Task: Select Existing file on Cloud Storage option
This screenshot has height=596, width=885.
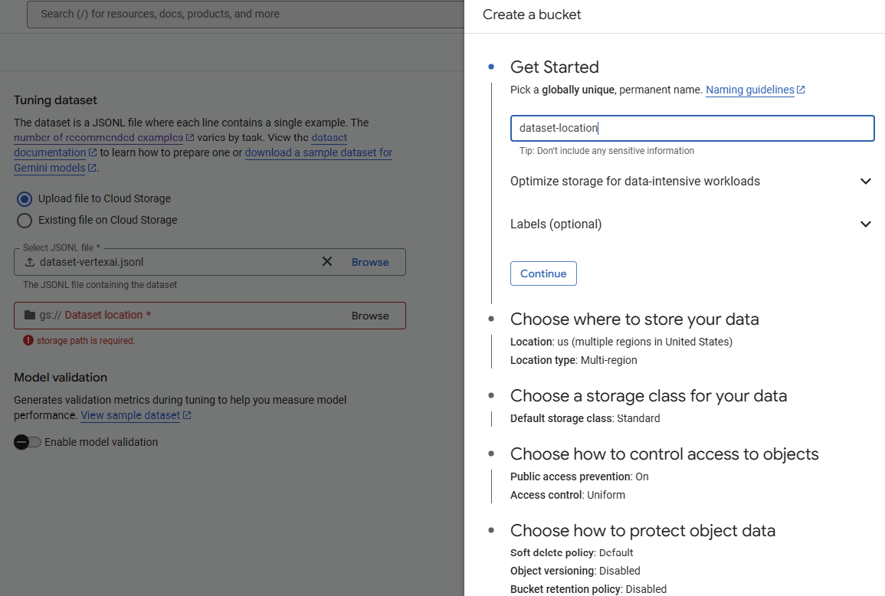Action: (25, 220)
